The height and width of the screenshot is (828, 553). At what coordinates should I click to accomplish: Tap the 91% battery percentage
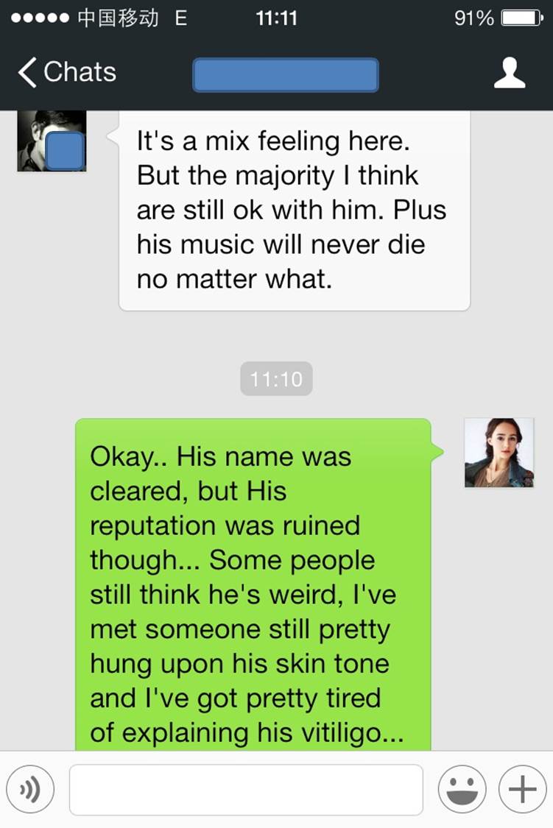click(x=473, y=18)
